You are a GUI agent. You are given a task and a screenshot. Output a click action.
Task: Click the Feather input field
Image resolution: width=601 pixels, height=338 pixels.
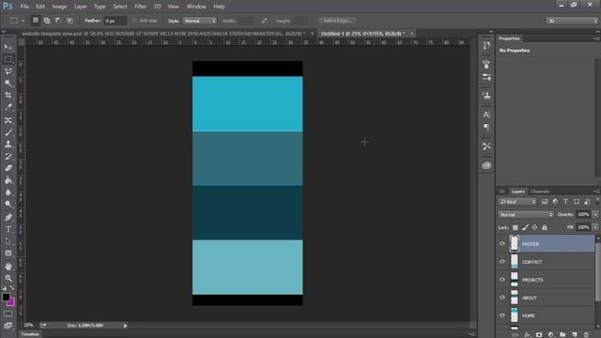pos(115,21)
